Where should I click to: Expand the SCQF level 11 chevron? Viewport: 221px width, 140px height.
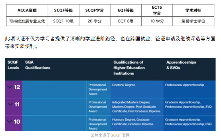click(x=10, y=104)
